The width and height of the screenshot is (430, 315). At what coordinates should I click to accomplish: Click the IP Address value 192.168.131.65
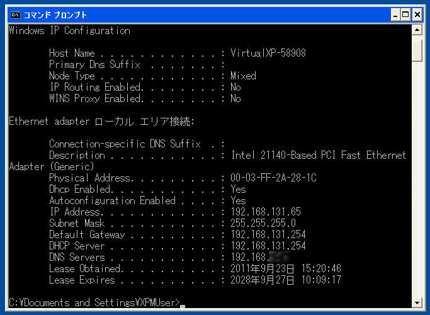pyautogui.click(x=266, y=212)
